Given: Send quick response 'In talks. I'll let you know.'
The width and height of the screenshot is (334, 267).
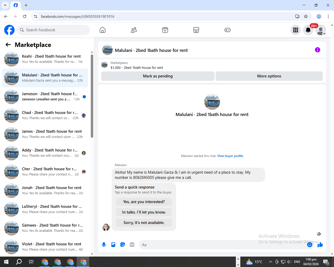Looking at the screenshot, I should click(144, 212).
